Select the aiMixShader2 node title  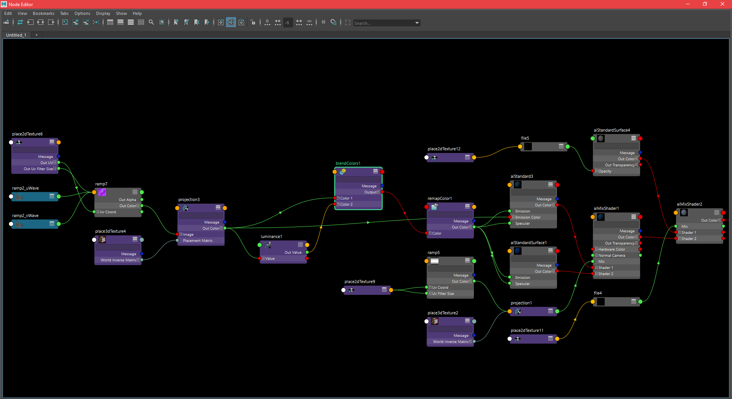(x=689, y=204)
